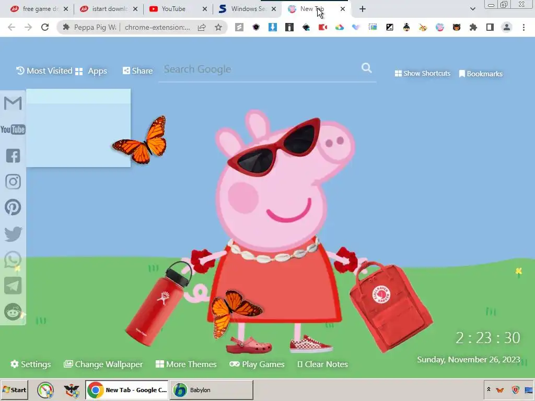This screenshot has width=535, height=401.
Task: Click Clear Notes
Action: (322, 364)
